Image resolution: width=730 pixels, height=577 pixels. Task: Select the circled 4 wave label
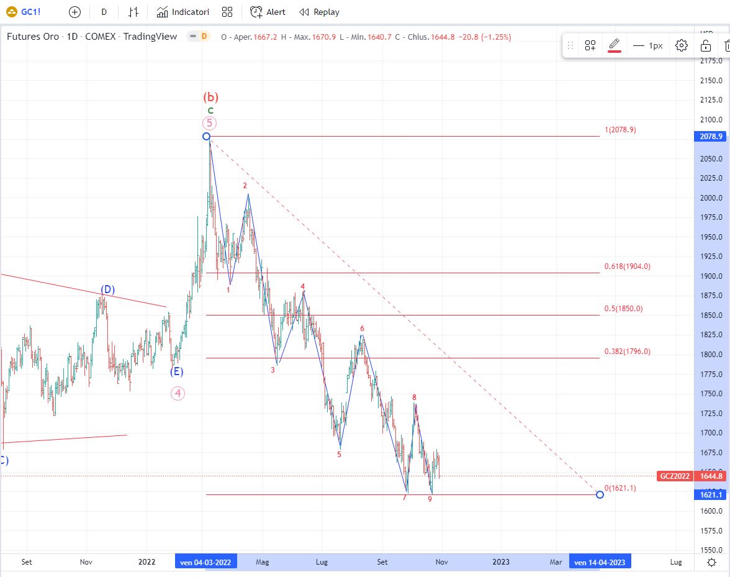[x=178, y=394]
